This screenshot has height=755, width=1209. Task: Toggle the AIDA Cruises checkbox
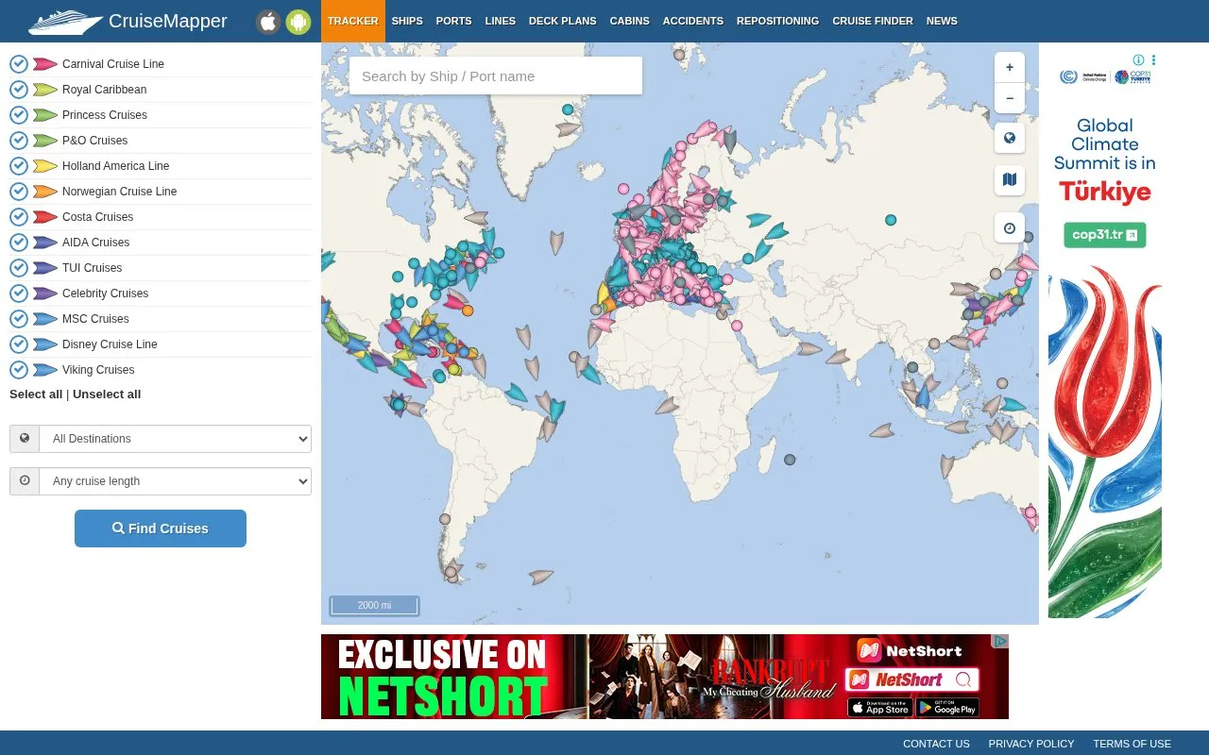pos(19,243)
